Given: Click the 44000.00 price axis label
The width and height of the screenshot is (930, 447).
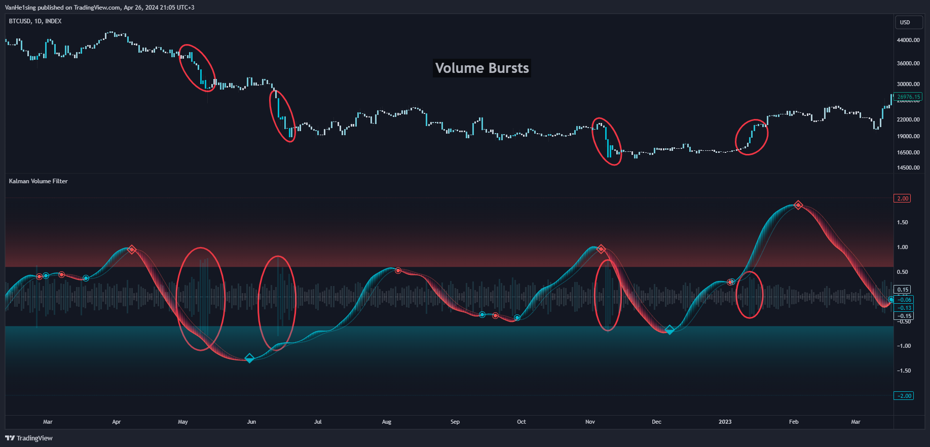Looking at the screenshot, I should coord(908,40).
